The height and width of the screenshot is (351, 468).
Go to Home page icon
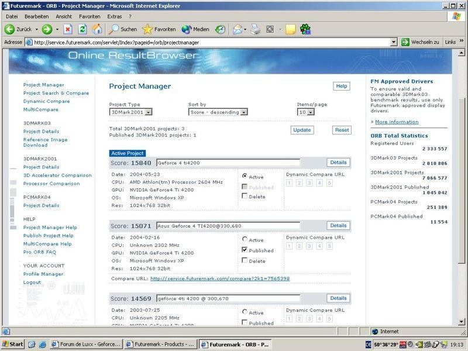click(x=97, y=29)
